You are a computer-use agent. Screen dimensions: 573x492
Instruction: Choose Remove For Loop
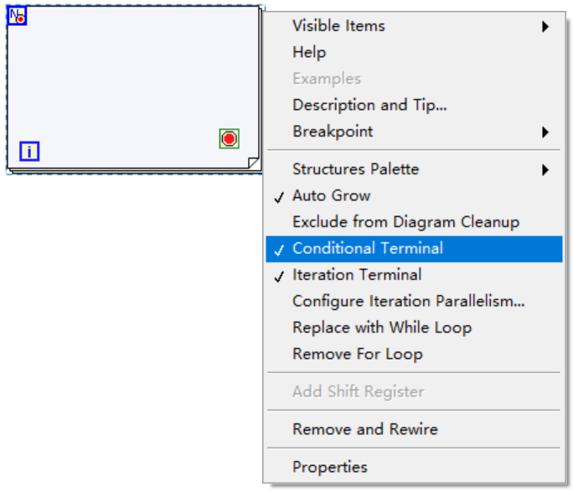414,354
